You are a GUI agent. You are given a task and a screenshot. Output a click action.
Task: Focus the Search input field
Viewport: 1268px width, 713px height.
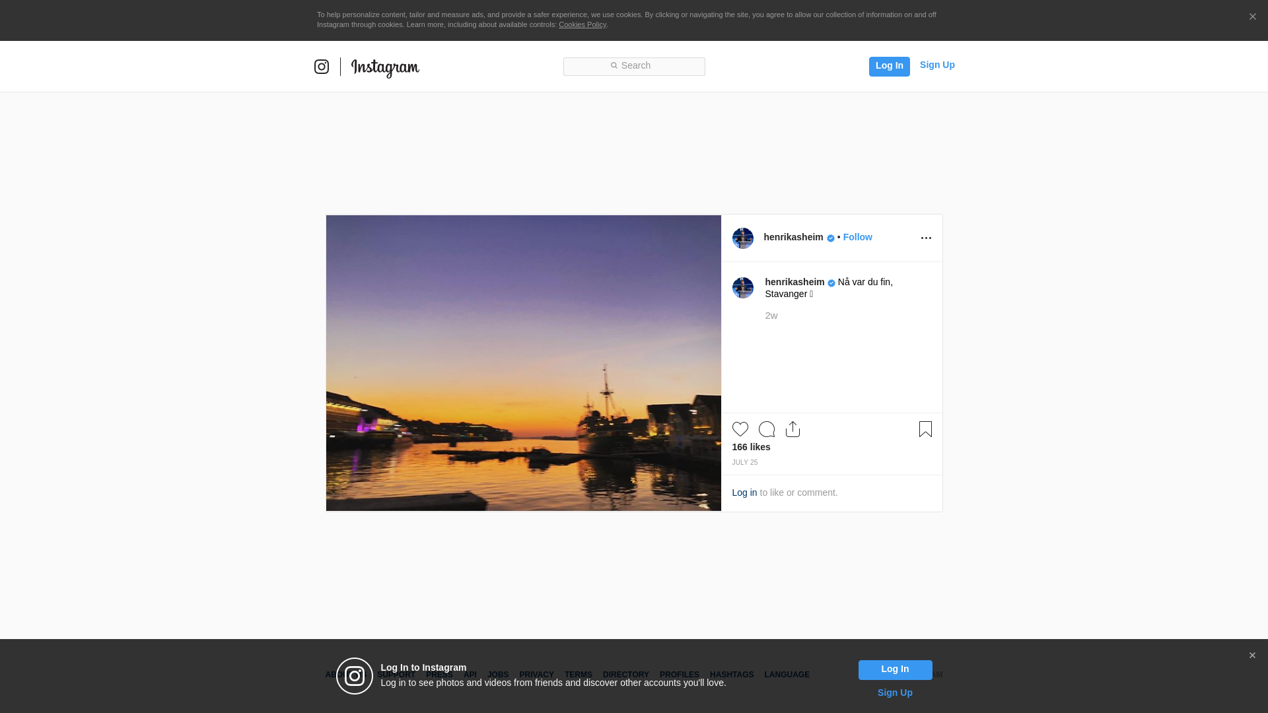[x=634, y=66]
